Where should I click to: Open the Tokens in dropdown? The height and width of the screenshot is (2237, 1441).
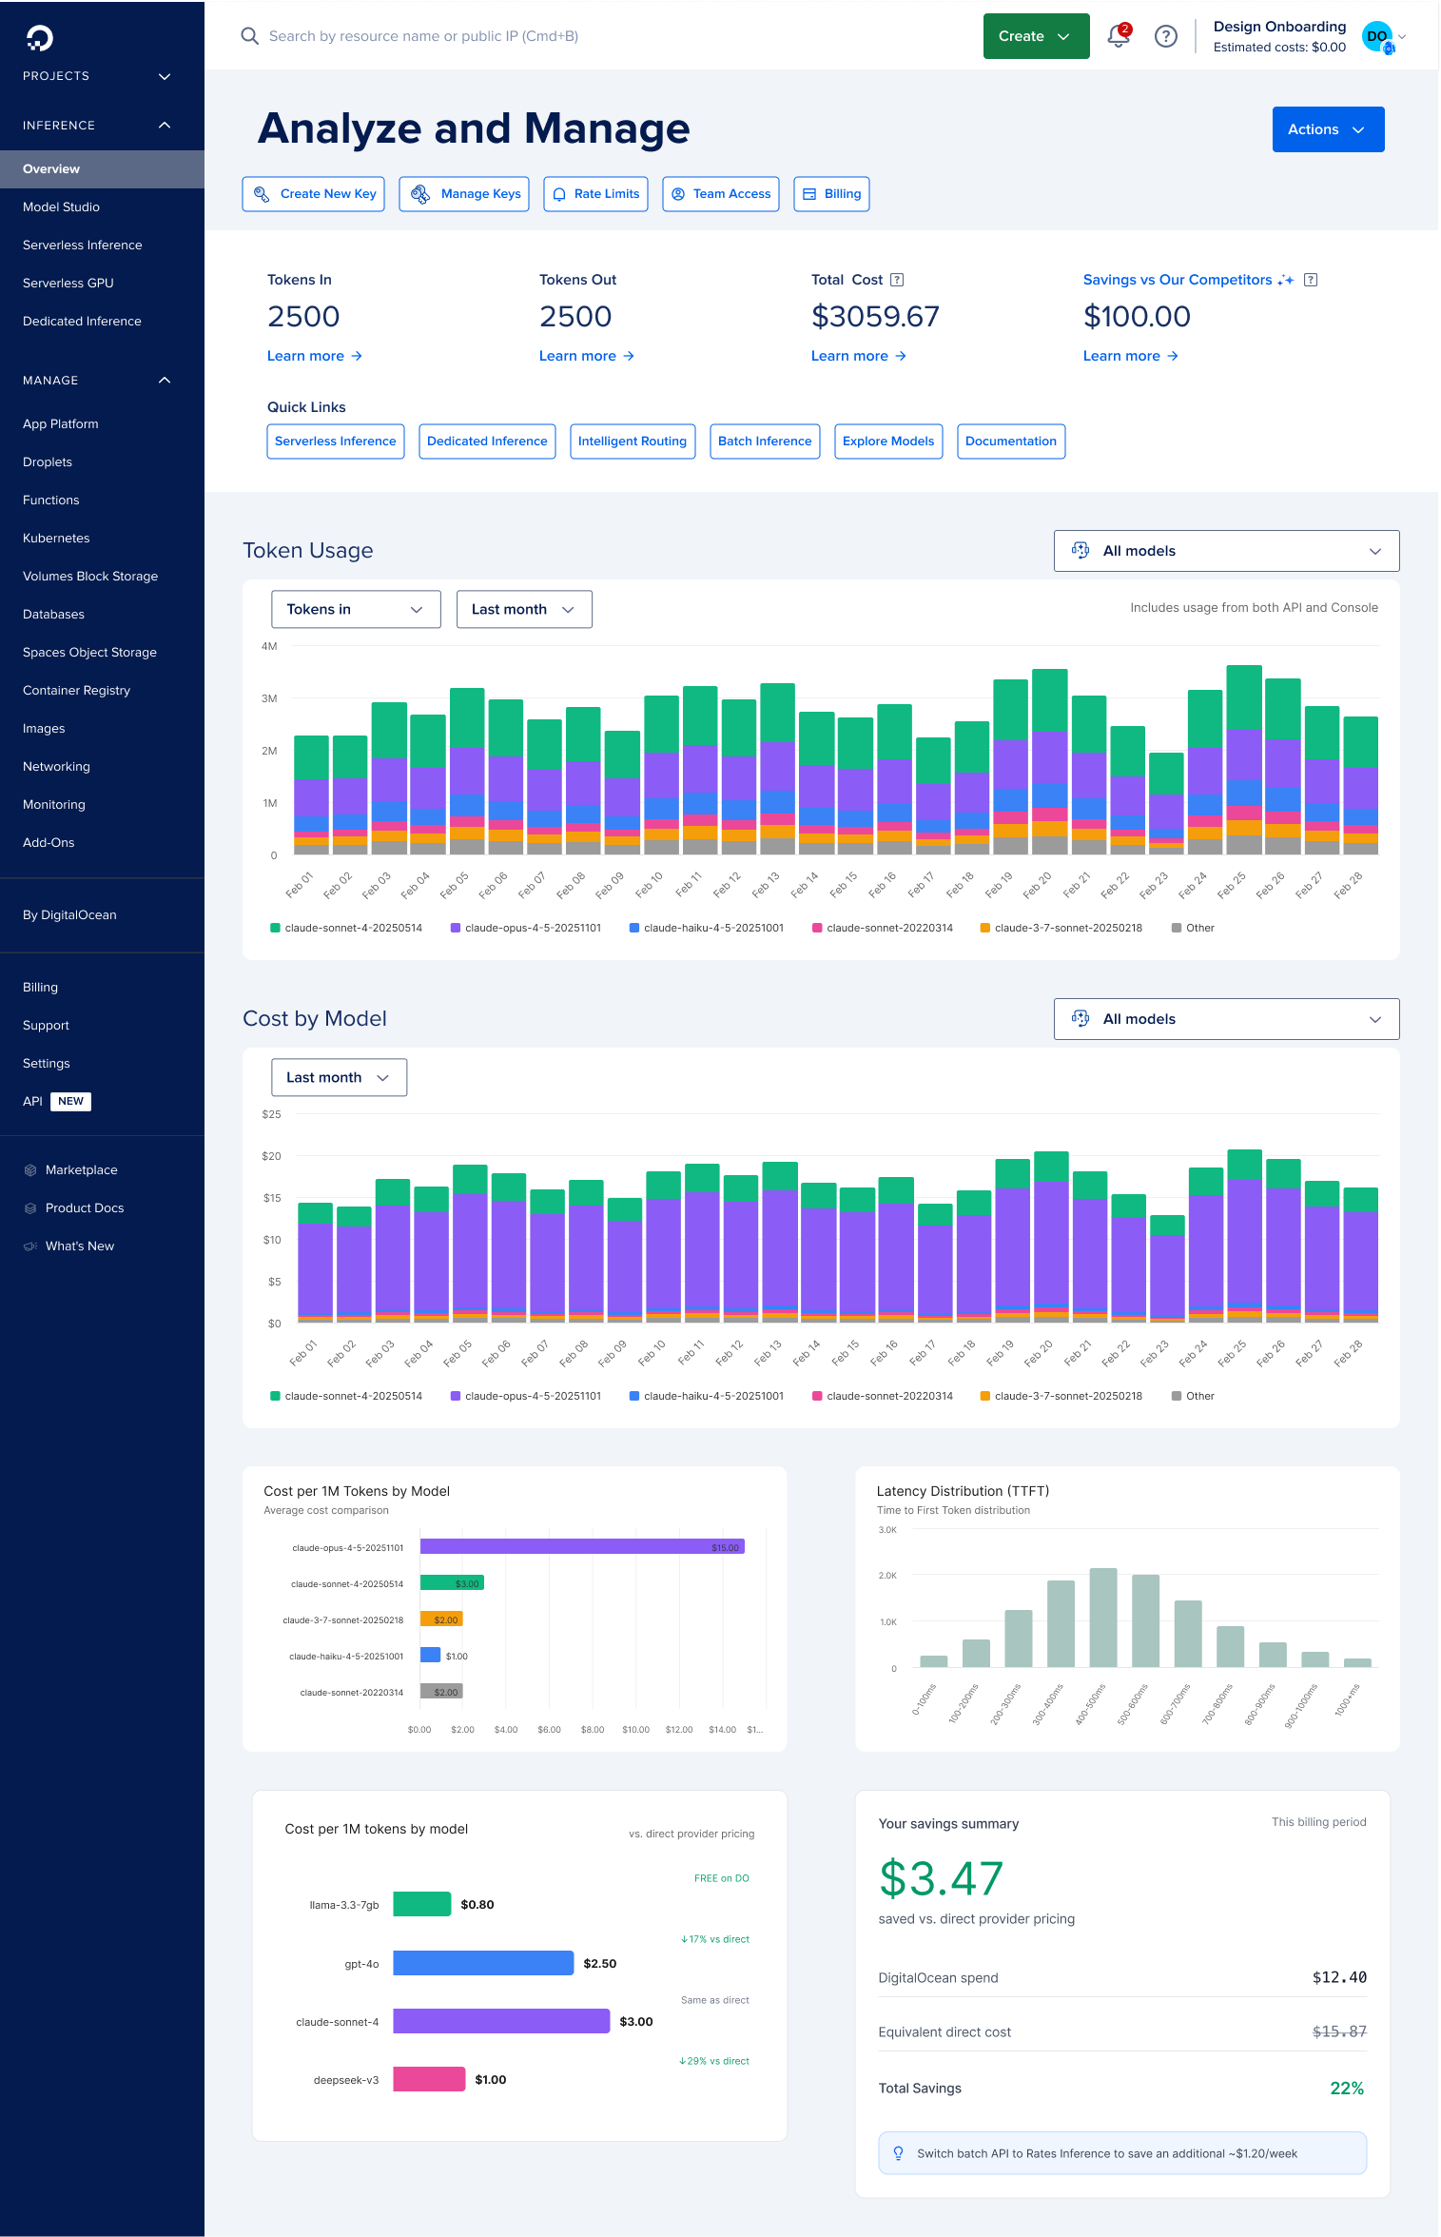pos(356,609)
